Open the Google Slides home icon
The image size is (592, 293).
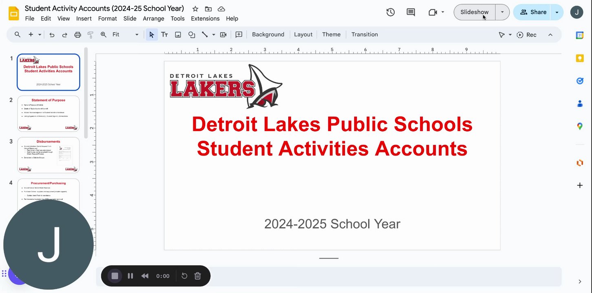coord(14,13)
